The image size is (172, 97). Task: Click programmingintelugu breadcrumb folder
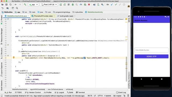[62, 12]
